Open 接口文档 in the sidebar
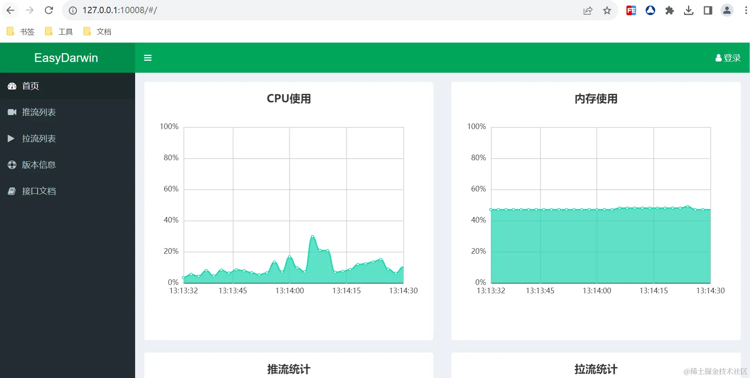 pyautogui.click(x=68, y=191)
